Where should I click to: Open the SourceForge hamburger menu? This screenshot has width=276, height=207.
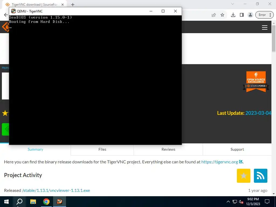[x=265, y=27]
